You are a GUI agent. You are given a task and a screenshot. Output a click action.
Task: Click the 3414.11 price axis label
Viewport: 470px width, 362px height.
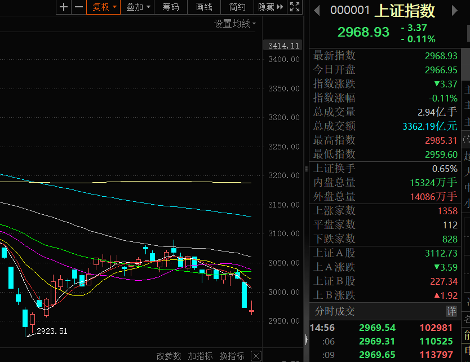click(x=283, y=46)
